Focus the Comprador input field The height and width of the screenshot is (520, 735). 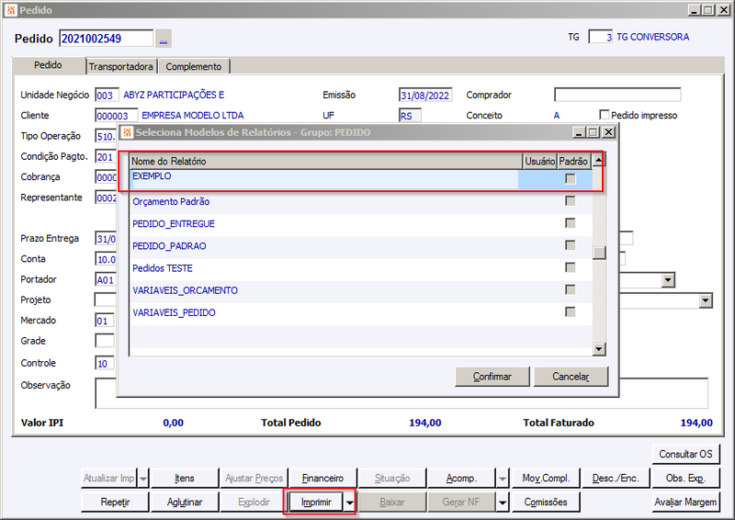point(617,95)
